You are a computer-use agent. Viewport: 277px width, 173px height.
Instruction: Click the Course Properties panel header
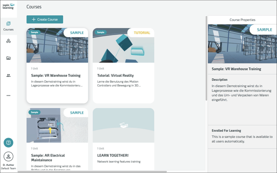242,20
